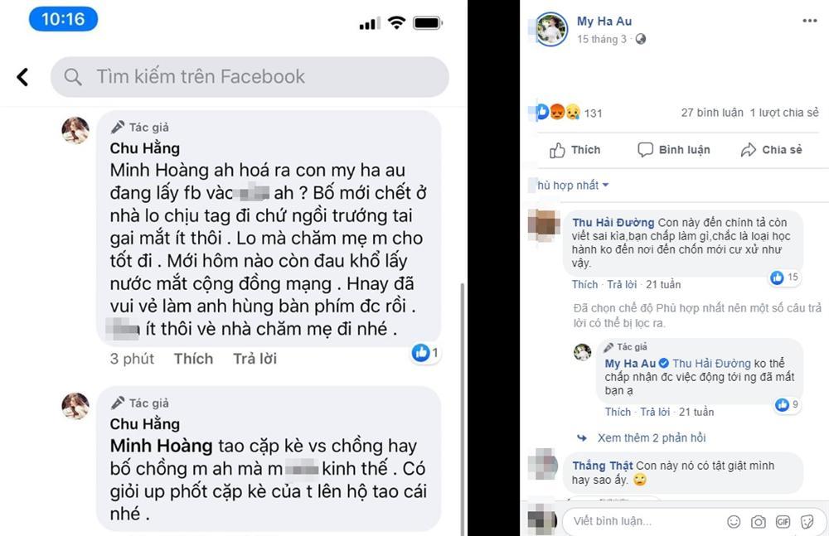This screenshot has width=829, height=536.
Task: Click the Bình luận speech-bubble icon
Action: [x=646, y=151]
